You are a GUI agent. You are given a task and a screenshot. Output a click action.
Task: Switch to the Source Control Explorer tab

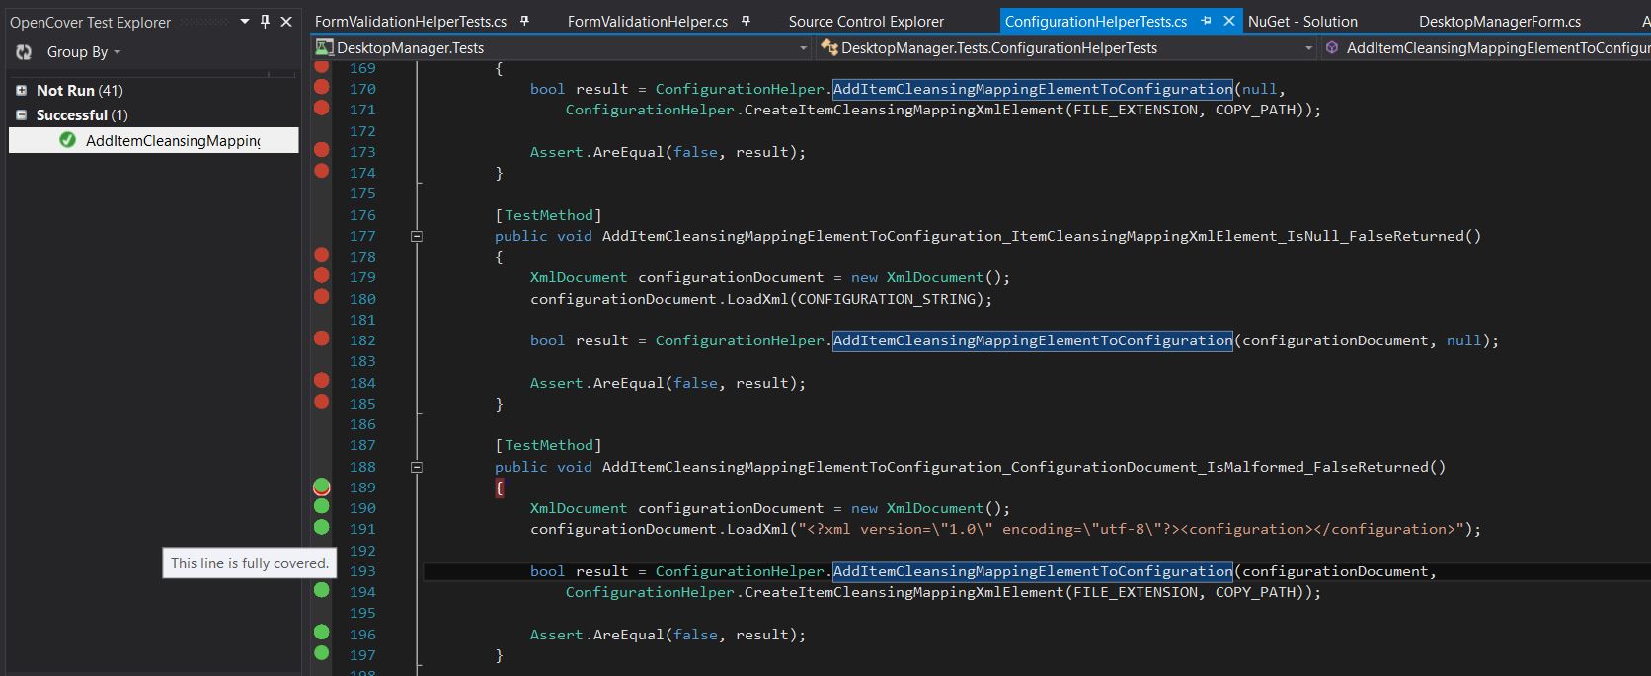pyautogui.click(x=866, y=21)
